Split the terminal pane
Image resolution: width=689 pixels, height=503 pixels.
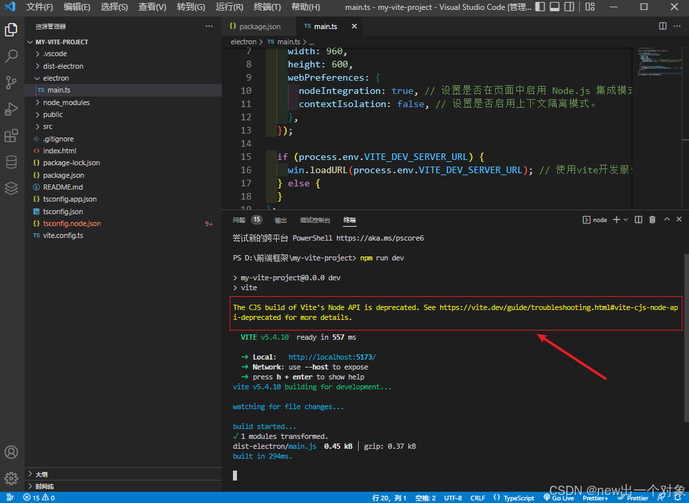click(639, 219)
